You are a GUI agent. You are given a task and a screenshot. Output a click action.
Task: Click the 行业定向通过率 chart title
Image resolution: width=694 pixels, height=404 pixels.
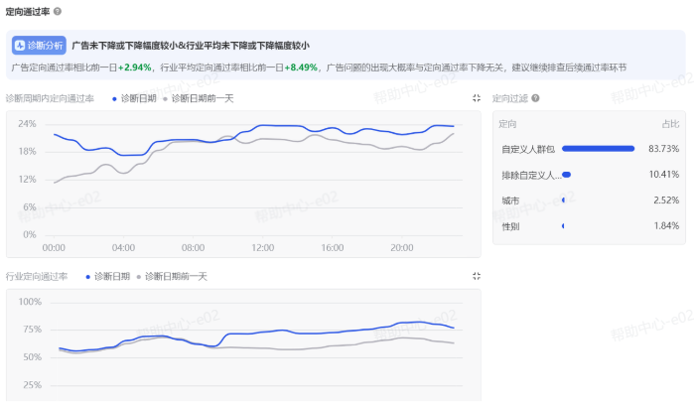click(37, 277)
